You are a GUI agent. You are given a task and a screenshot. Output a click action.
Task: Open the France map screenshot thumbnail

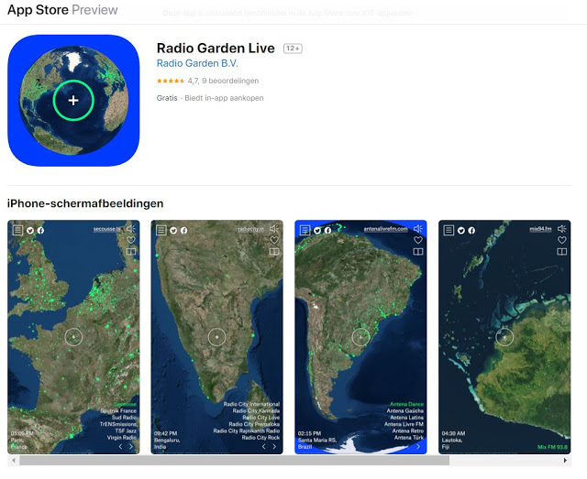click(73, 337)
